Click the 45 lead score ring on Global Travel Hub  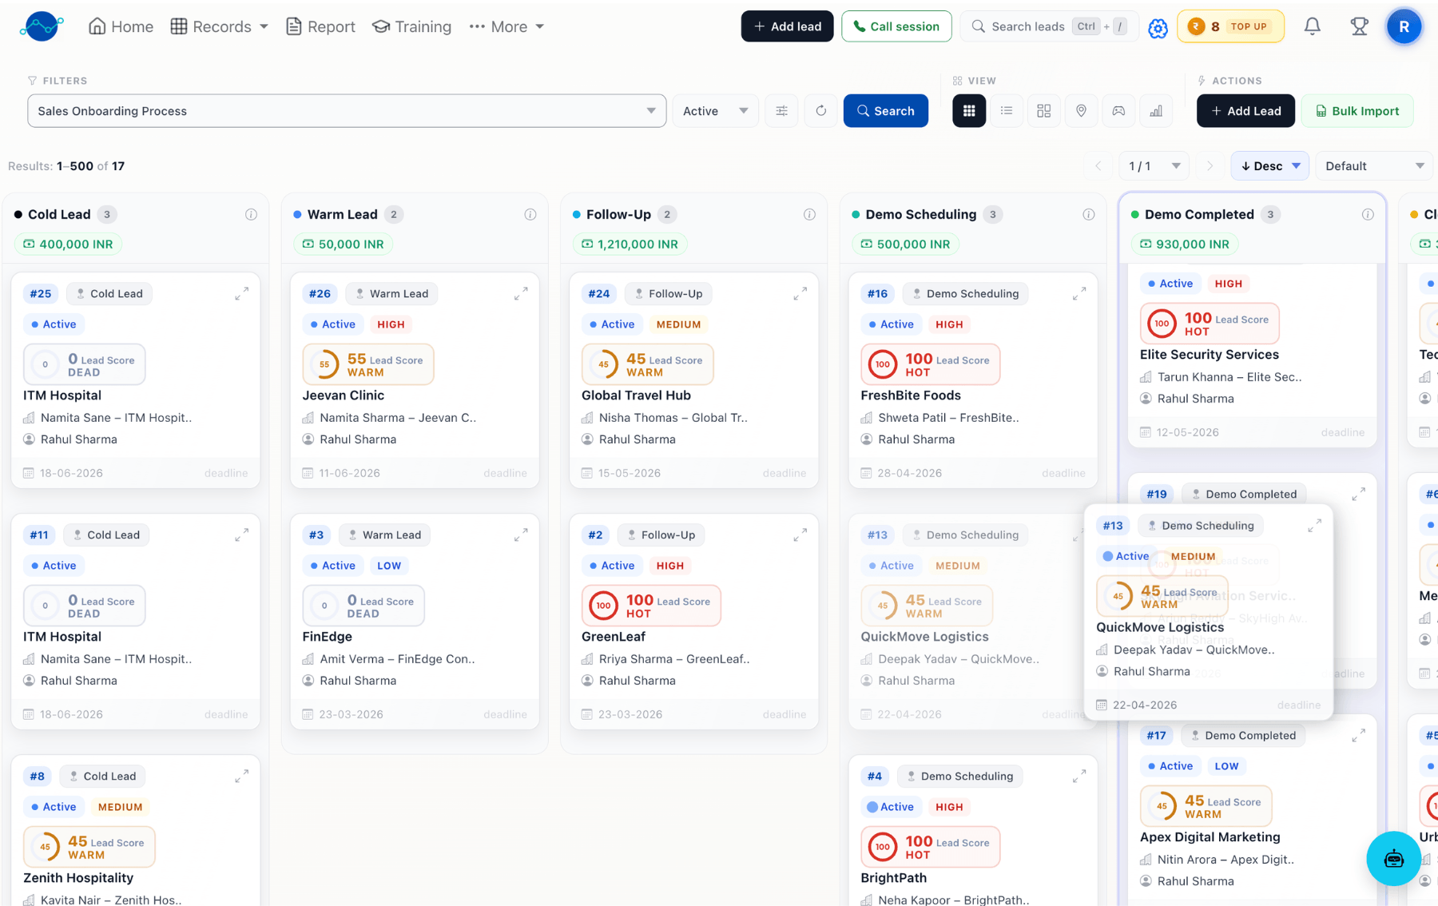603,364
